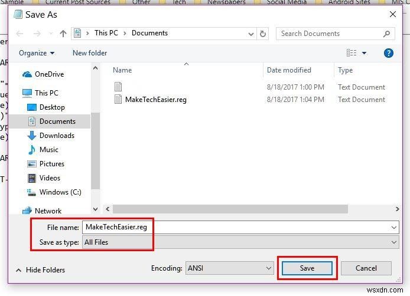Click the Videos film icon
410x296 pixels.
click(32, 178)
